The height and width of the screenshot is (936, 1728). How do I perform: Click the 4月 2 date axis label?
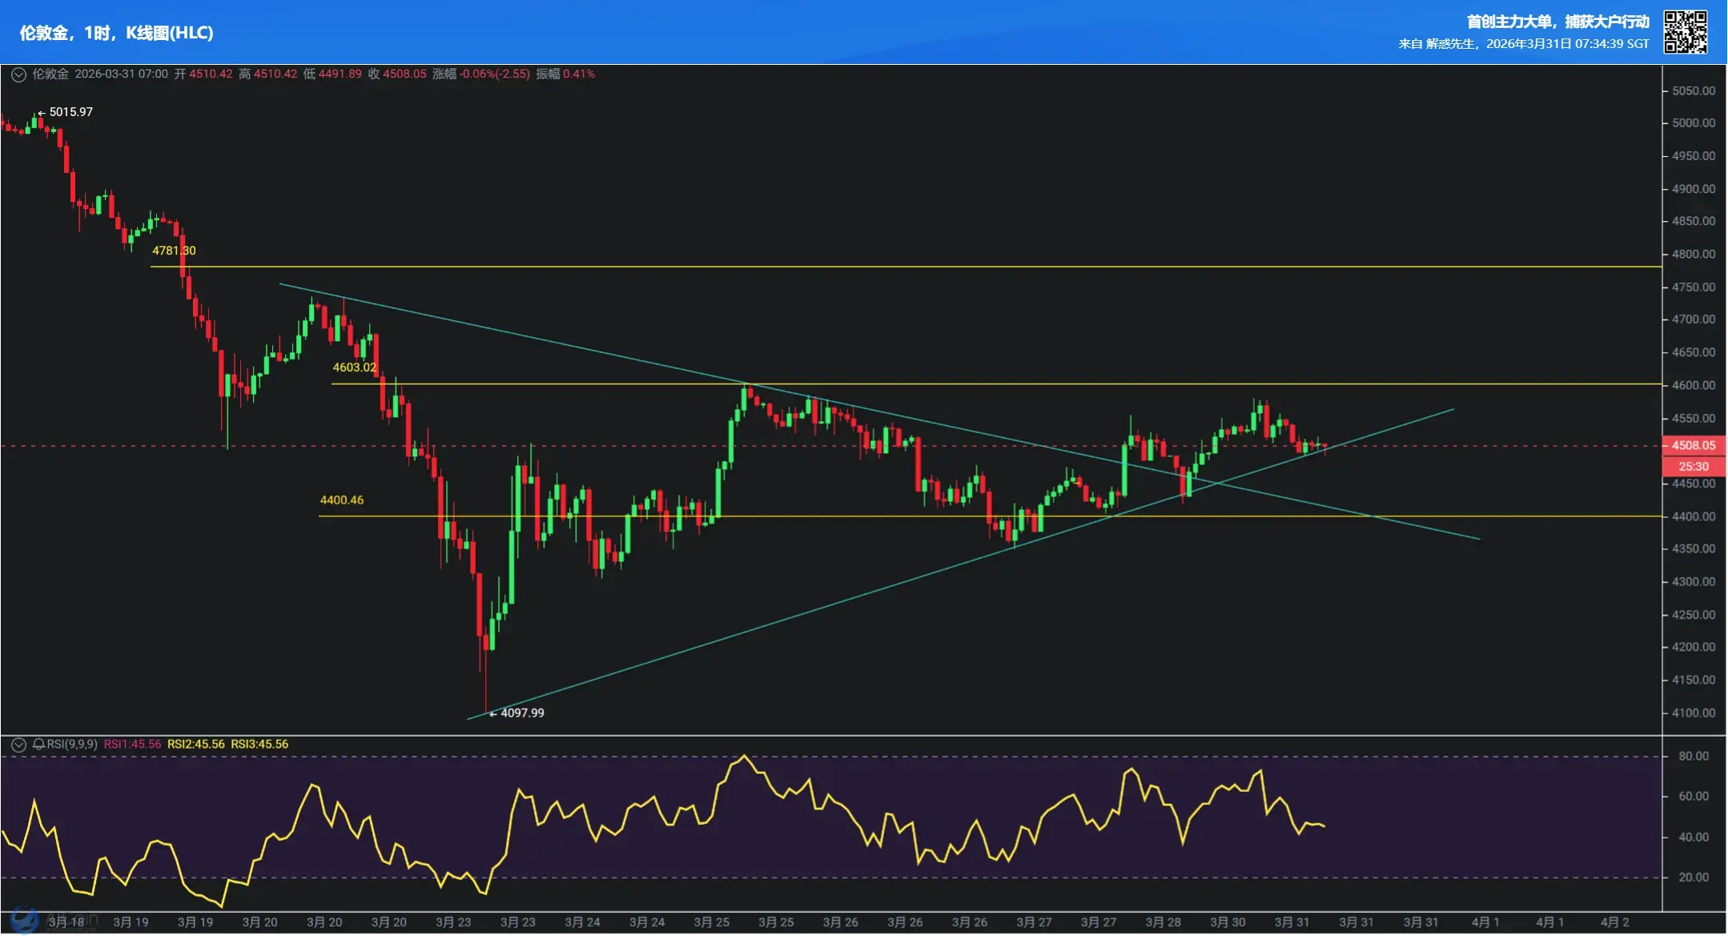pos(1614,922)
